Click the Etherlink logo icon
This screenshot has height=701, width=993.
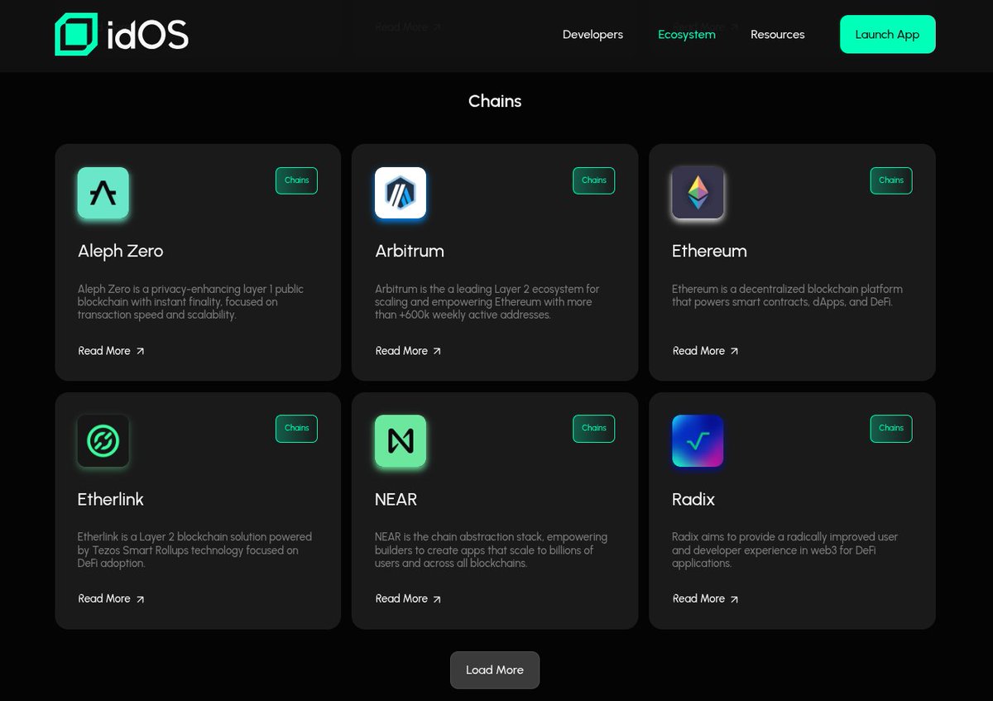103,441
